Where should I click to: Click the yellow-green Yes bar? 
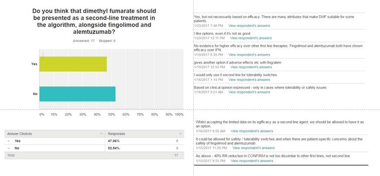[x=73, y=64]
